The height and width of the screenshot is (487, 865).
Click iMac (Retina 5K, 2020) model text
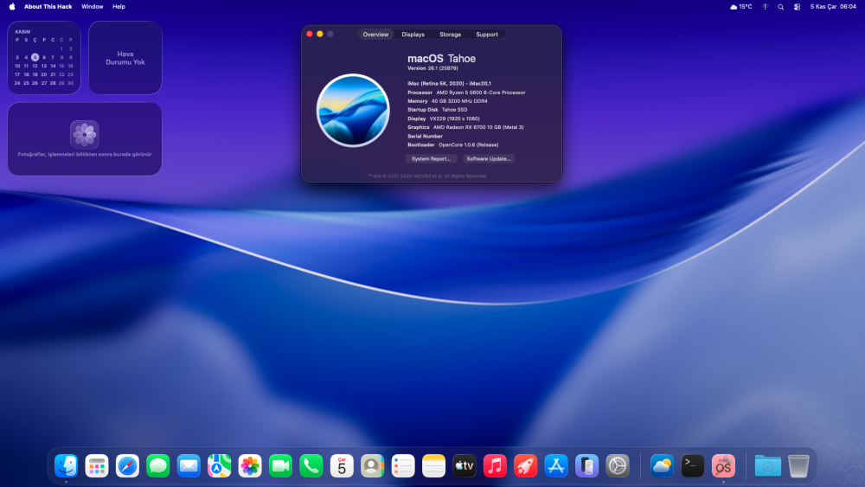tap(449, 84)
